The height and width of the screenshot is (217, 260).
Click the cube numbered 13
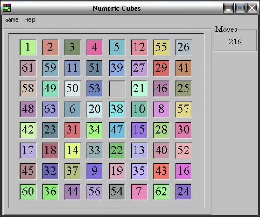coord(139,151)
